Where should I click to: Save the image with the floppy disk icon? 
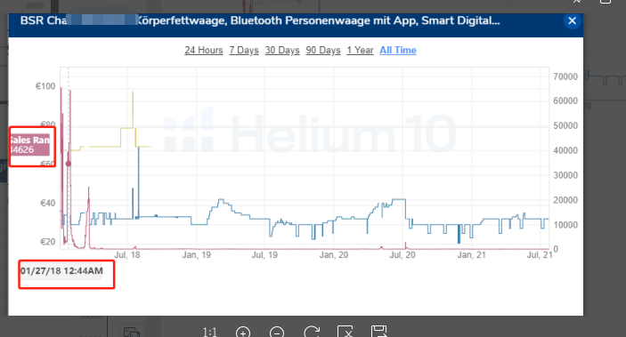coord(378,332)
